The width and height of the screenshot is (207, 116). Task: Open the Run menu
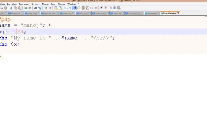point(53,4)
